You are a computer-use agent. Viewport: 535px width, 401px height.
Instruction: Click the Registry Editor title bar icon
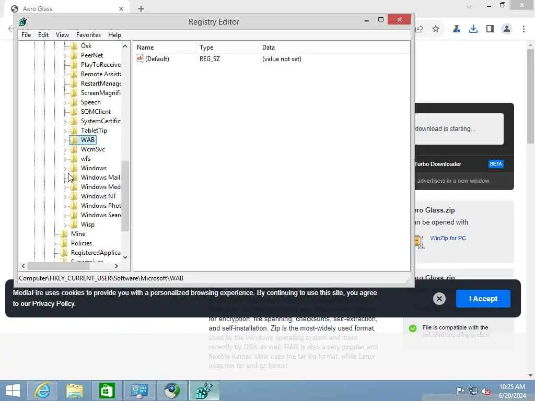23,22
